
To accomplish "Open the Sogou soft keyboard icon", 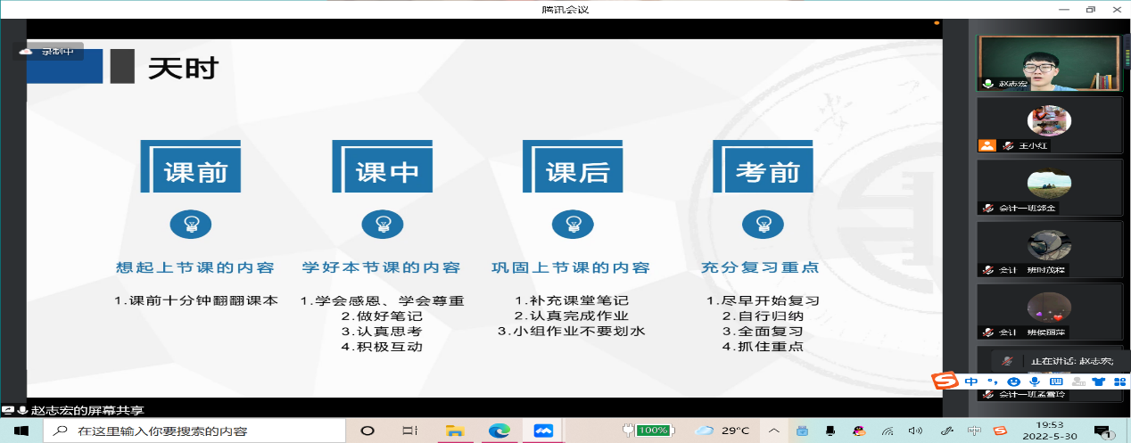I will click(1056, 381).
